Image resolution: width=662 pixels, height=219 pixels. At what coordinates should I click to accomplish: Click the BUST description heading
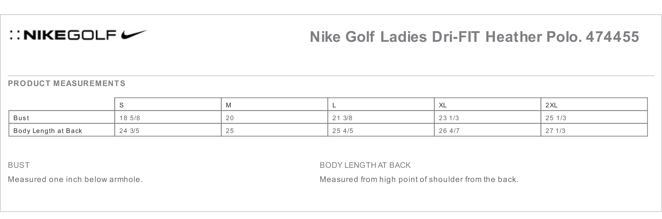coord(19,165)
